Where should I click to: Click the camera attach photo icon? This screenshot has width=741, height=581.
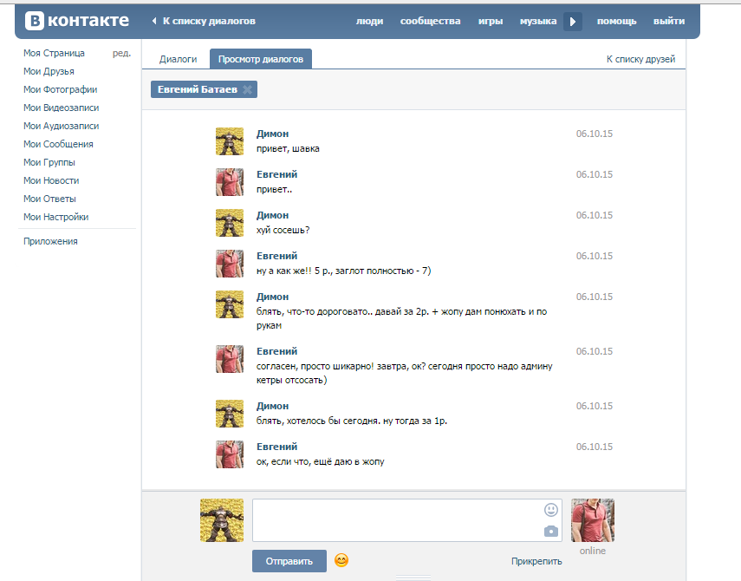coord(551,531)
